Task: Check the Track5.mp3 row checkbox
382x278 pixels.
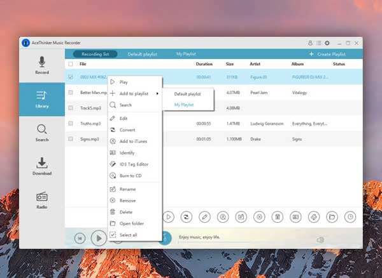Action: [71, 108]
